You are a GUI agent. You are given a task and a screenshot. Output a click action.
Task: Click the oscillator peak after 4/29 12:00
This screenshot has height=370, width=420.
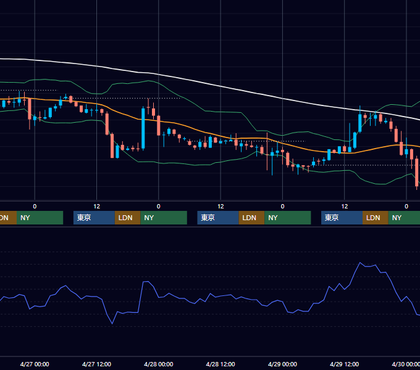[x=359, y=263]
